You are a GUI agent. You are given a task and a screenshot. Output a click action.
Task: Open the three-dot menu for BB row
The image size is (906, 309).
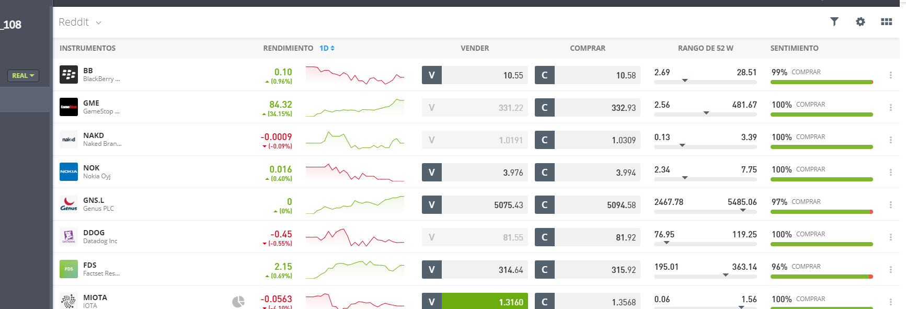(x=891, y=75)
